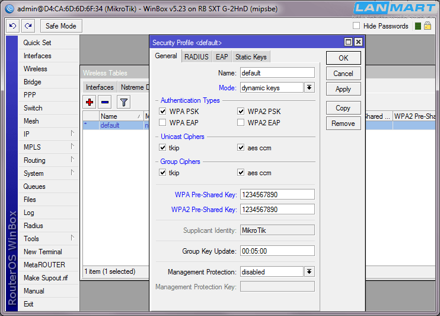Open Log in sidebar menu
Screen dimensions: 440x316
pos(48,213)
